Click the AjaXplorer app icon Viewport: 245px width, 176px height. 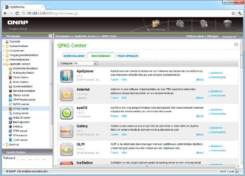pos(66,76)
